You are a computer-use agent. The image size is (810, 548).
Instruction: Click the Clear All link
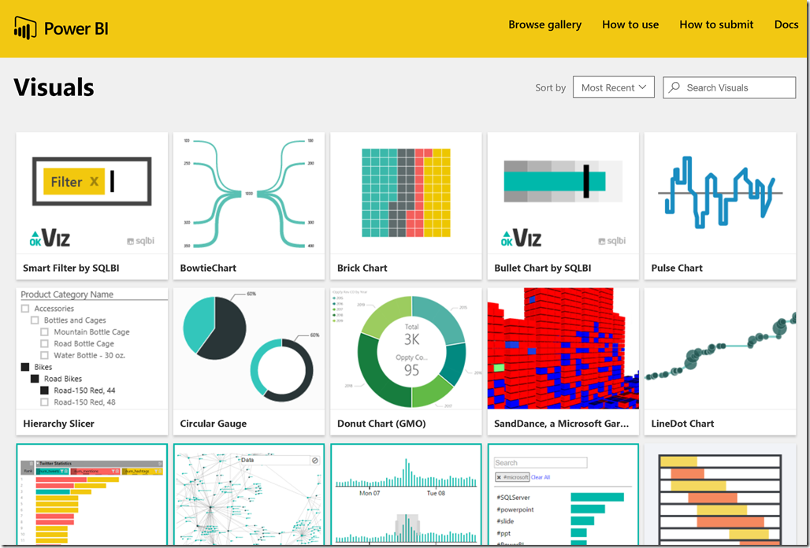point(541,477)
